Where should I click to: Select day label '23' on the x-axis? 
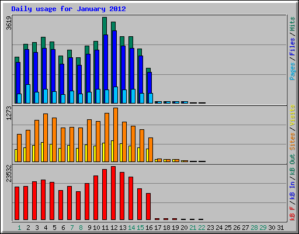pyautogui.click(x=210, y=228)
